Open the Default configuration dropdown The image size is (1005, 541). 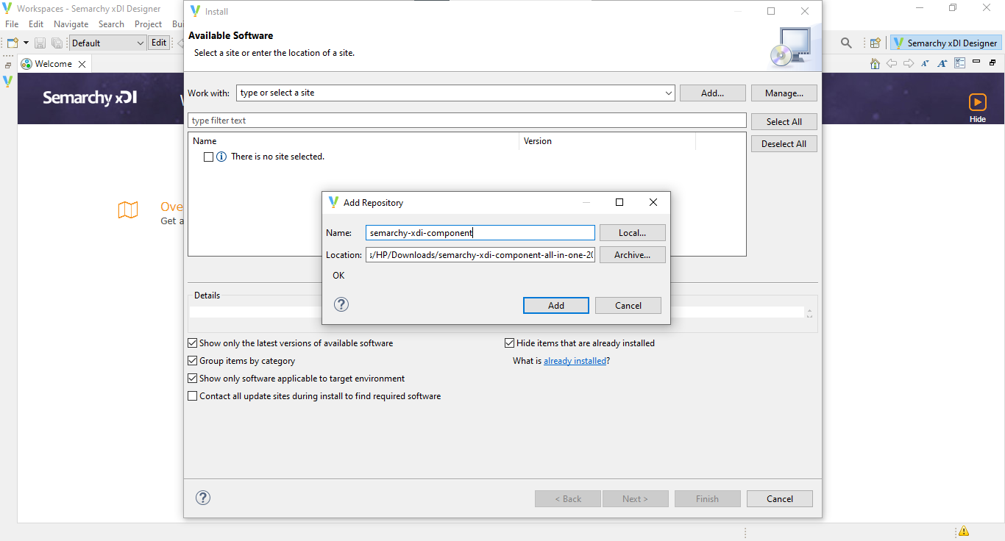coord(142,43)
